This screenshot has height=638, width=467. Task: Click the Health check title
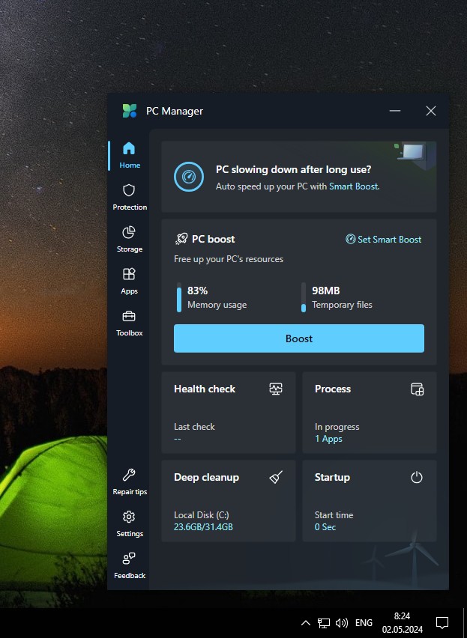(x=205, y=389)
